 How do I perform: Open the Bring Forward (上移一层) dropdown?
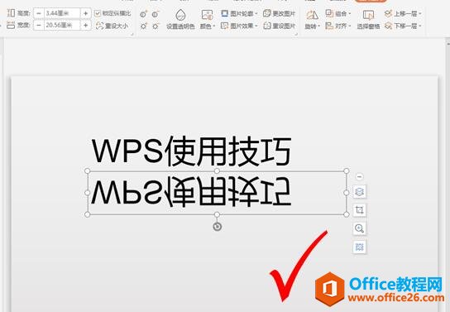(x=403, y=13)
